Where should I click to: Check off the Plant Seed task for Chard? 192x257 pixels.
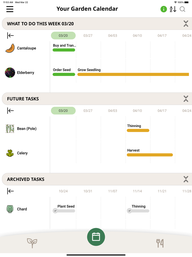pos(55,211)
